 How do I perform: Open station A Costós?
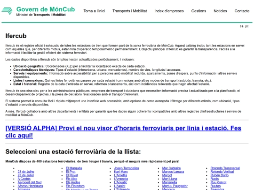(24, 179)
